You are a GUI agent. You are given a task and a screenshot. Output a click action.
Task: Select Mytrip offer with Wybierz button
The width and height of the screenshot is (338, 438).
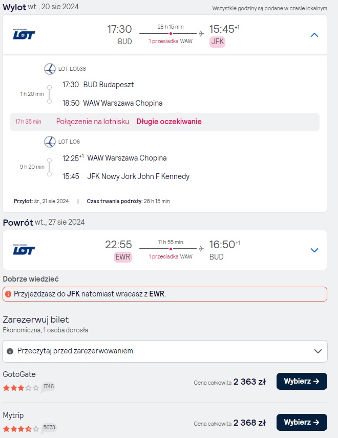302,423
